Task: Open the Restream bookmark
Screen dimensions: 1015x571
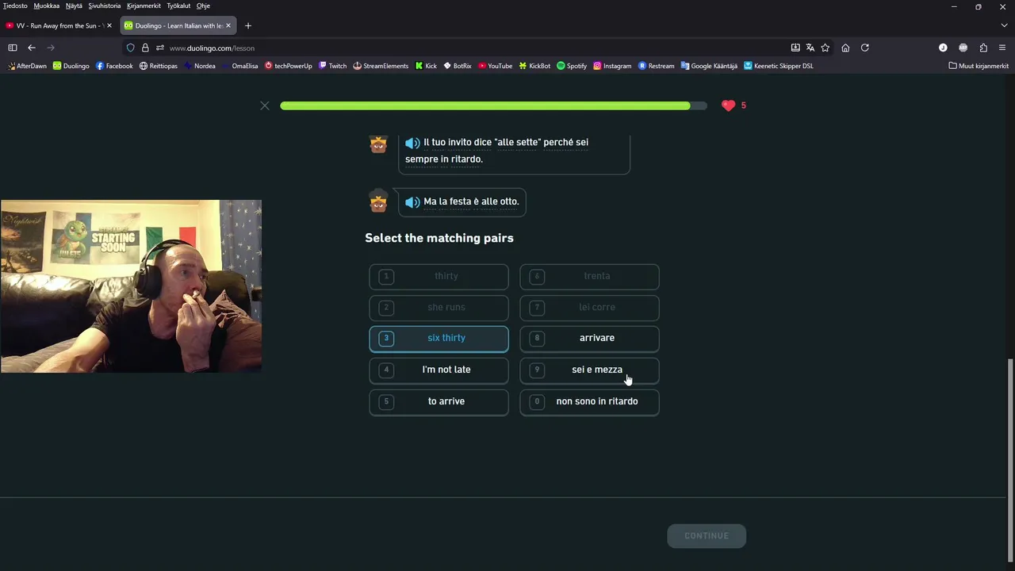Action: coord(657,66)
